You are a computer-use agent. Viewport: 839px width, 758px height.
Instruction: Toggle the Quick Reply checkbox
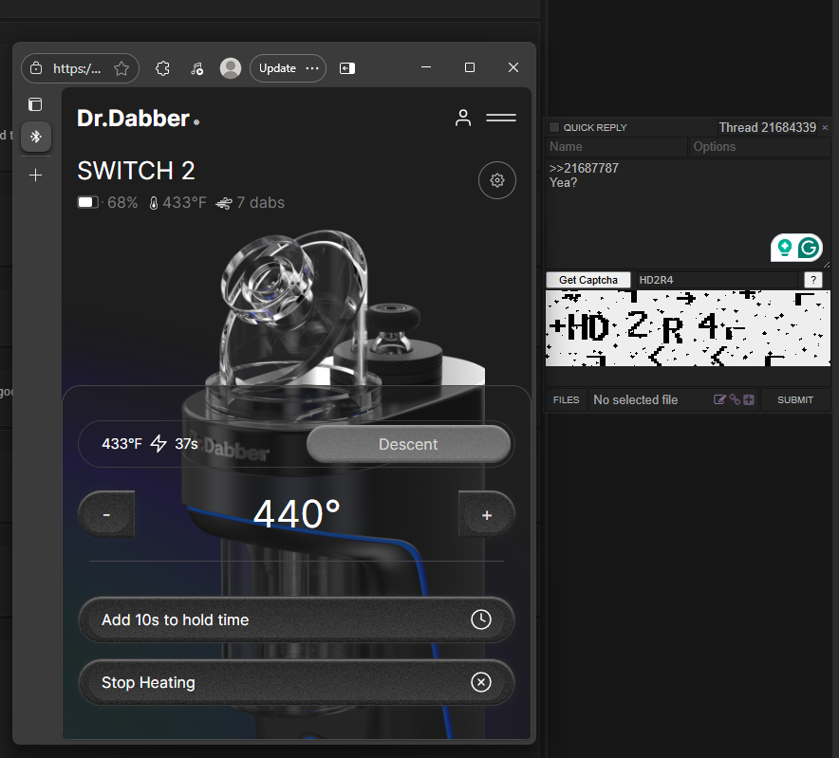click(554, 127)
